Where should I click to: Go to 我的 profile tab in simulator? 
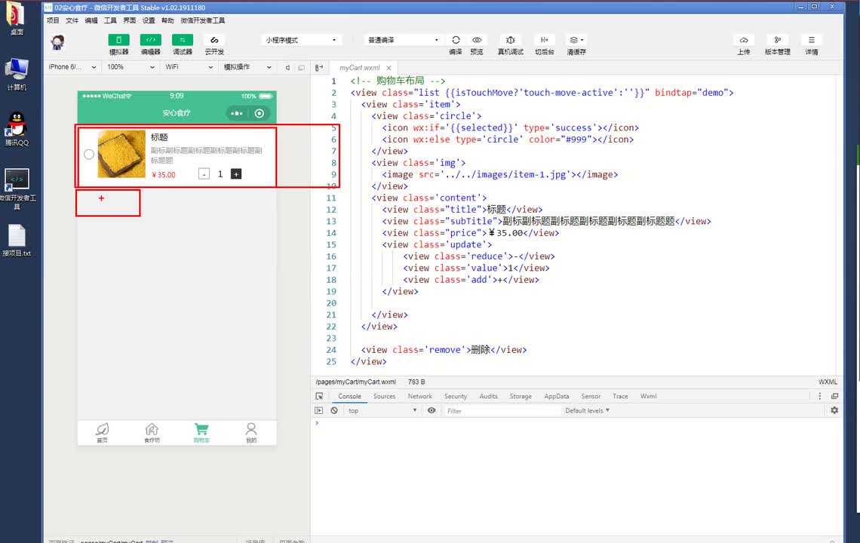[251, 433]
